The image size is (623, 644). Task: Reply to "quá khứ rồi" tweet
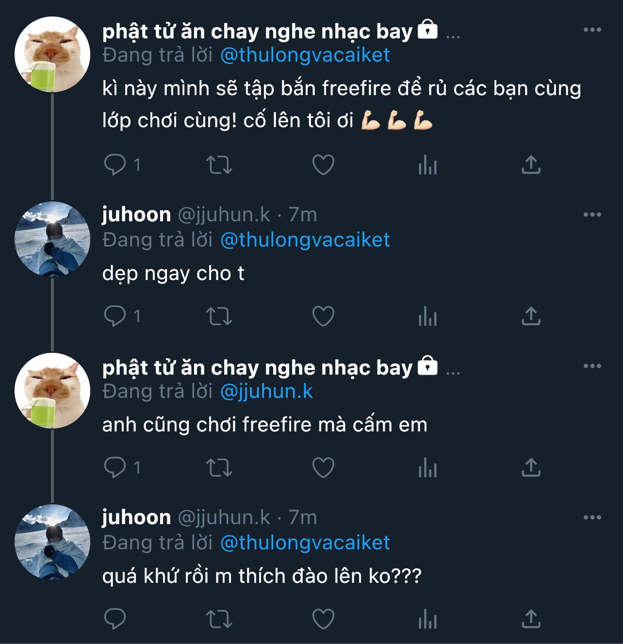click(x=115, y=619)
